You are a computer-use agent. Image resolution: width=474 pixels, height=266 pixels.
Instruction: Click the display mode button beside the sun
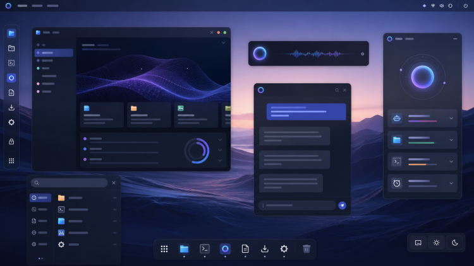click(418, 243)
